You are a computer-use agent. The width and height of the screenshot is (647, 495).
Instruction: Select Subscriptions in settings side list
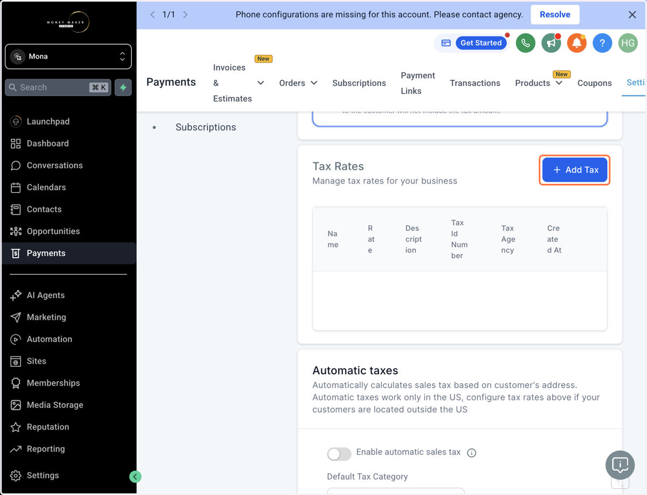tap(205, 127)
